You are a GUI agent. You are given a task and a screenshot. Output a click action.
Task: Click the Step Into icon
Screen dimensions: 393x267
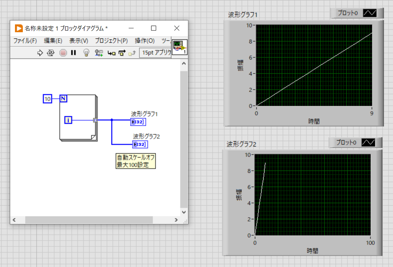111,53
